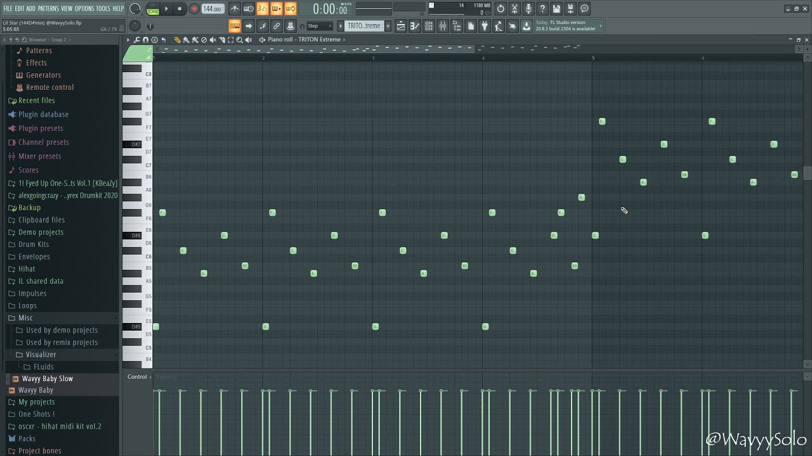Save the project with the floppy icon
This screenshot has height=456, width=812.
[x=556, y=9]
